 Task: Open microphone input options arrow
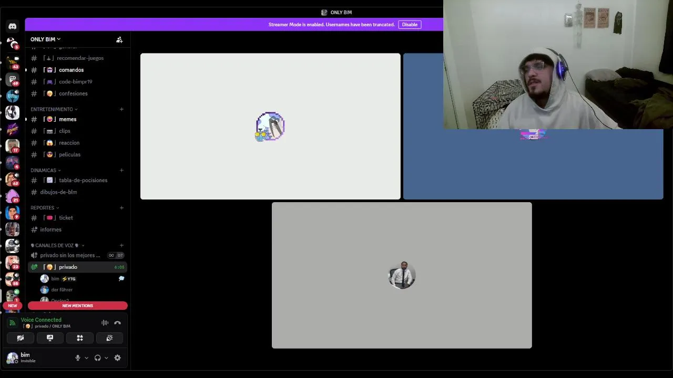86,358
